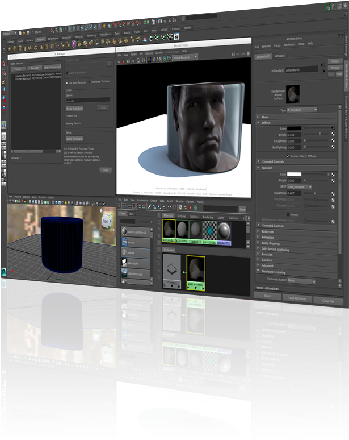Viewport: 349px width, 440px height.
Task: Click the Specular Roughness map checker icon
Action: [333, 193]
